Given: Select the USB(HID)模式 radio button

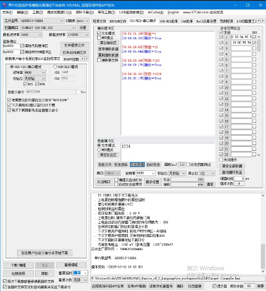Looking at the screenshot, I should [x=55, y=67].
